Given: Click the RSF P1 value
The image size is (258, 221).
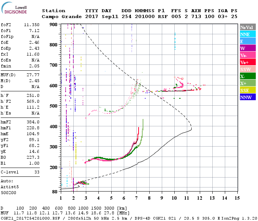Looking at the screenshot, I should pos(163,17).
